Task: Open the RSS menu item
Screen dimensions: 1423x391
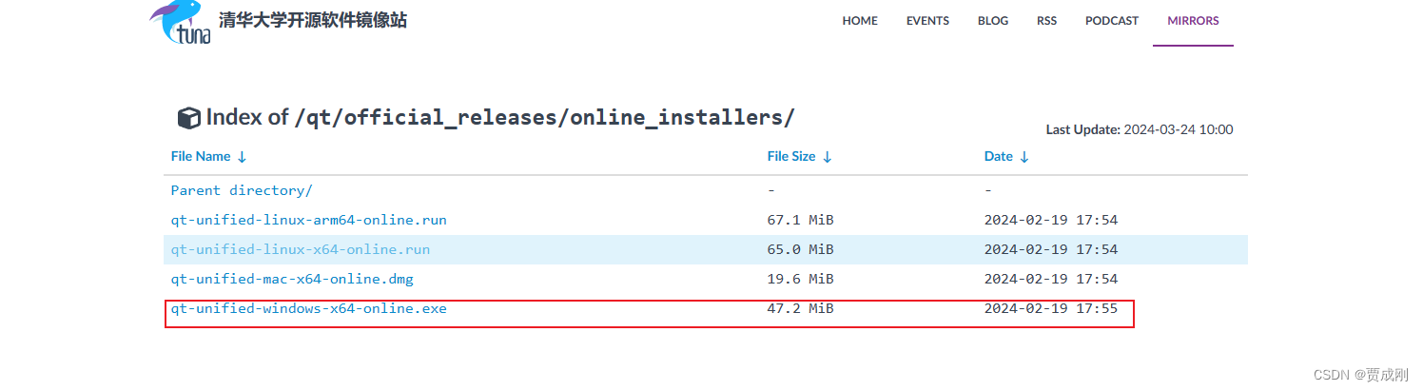Action: [x=1046, y=21]
